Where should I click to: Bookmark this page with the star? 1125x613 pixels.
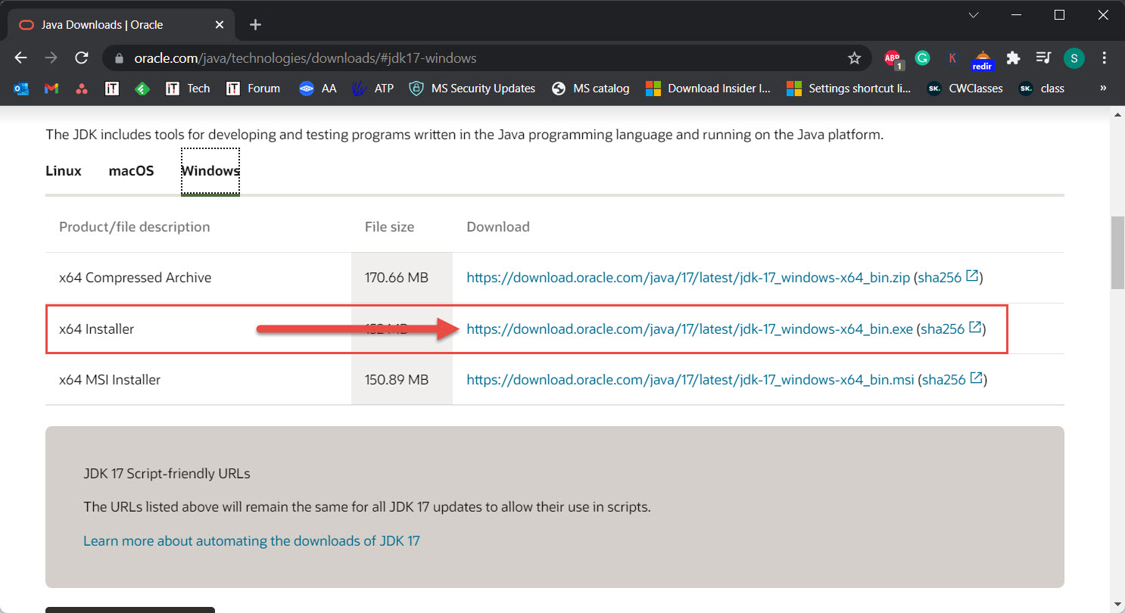(855, 58)
